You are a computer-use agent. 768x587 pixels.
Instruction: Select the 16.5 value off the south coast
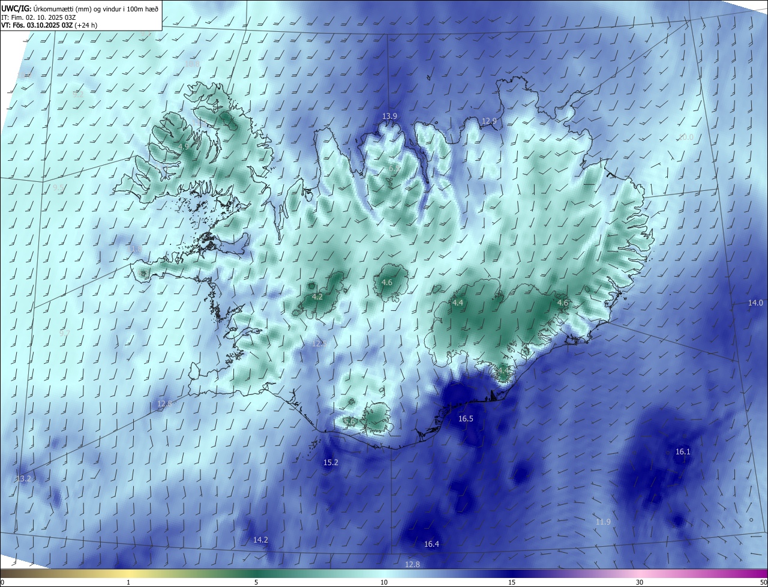[466, 419]
